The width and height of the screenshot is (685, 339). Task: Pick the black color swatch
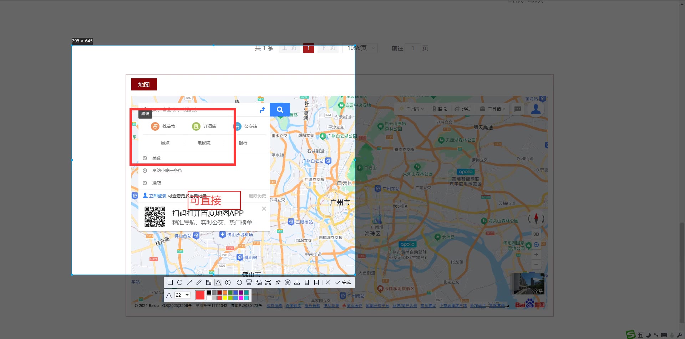[209, 292]
